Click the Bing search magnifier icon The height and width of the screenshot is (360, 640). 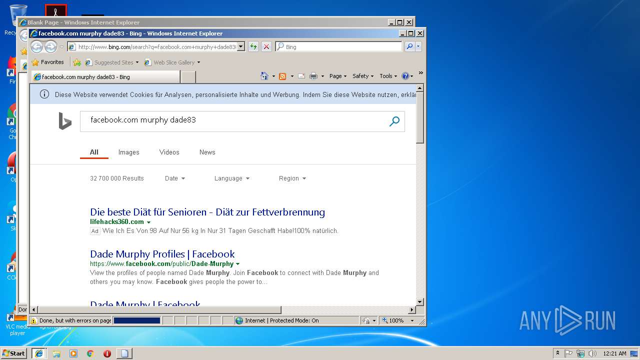click(x=394, y=121)
